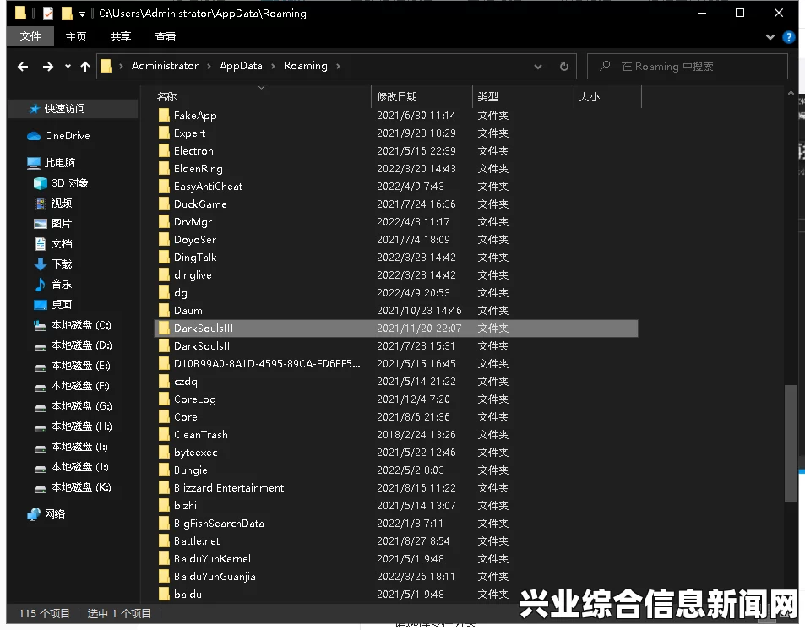Select the CoreLog folder name

[x=194, y=399]
